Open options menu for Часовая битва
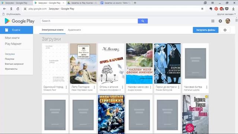 click(x=207, y=87)
